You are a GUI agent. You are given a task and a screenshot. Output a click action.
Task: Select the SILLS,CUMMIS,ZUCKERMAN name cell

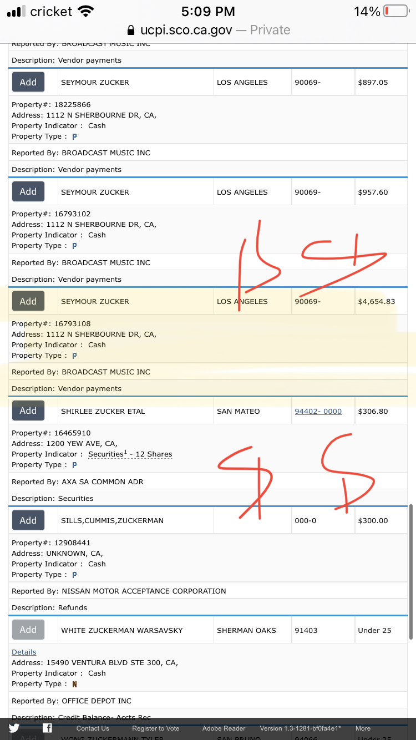pyautogui.click(x=135, y=521)
